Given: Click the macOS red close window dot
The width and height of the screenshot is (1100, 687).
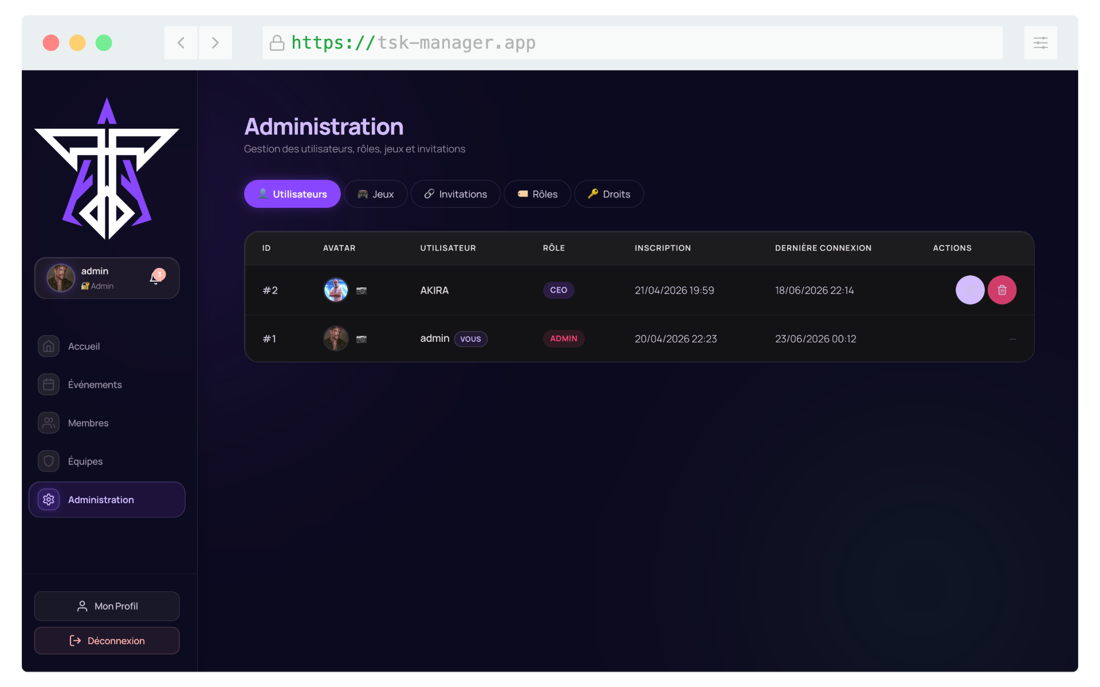Looking at the screenshot, I should point(51,43).
